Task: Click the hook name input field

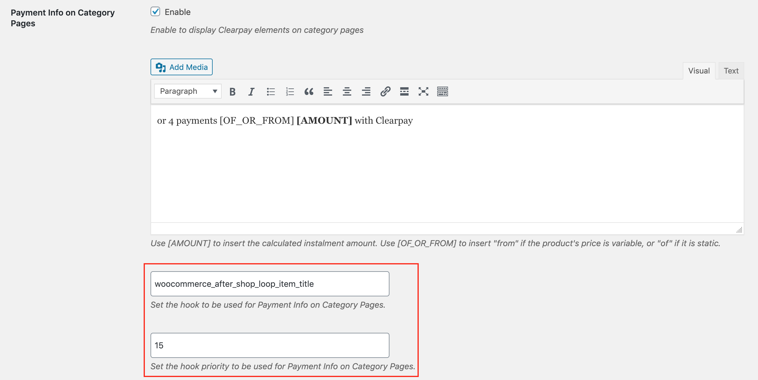Action: point(269,284)
